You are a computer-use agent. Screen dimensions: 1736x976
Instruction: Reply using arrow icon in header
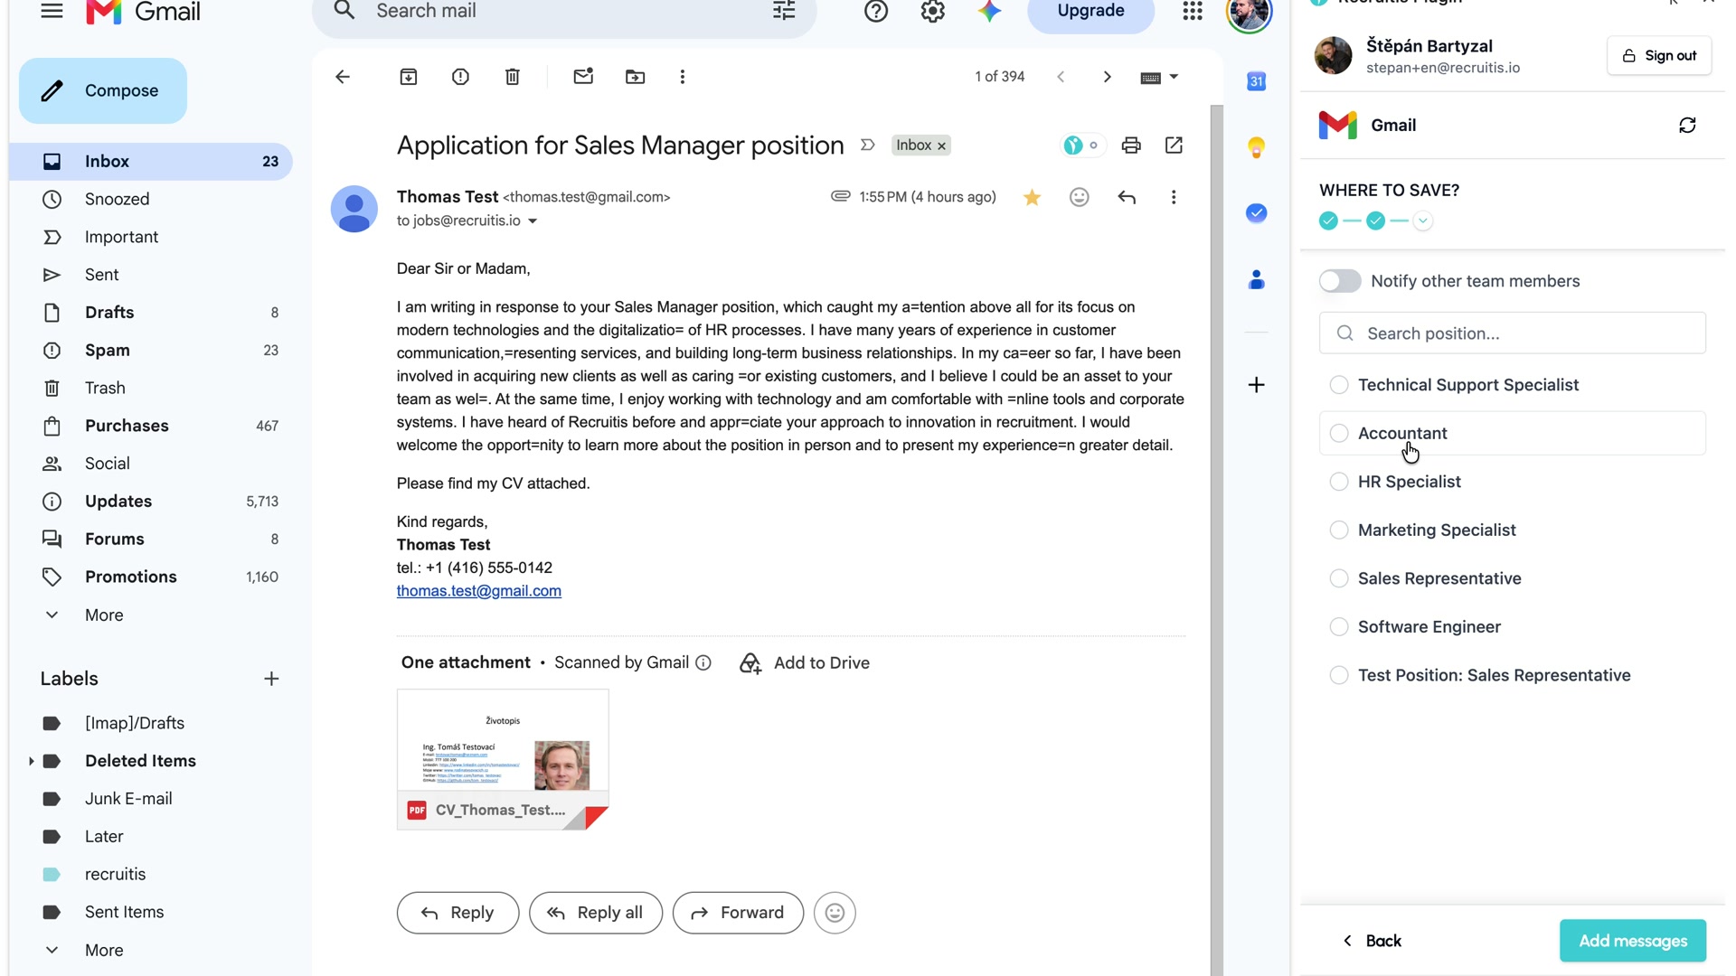click(1127, 197)
